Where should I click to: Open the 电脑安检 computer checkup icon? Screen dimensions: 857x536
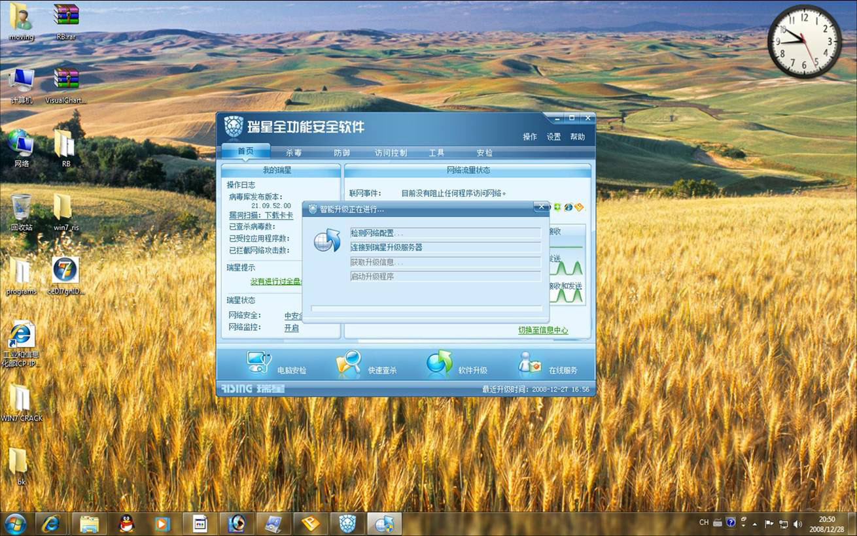(259, 363)
